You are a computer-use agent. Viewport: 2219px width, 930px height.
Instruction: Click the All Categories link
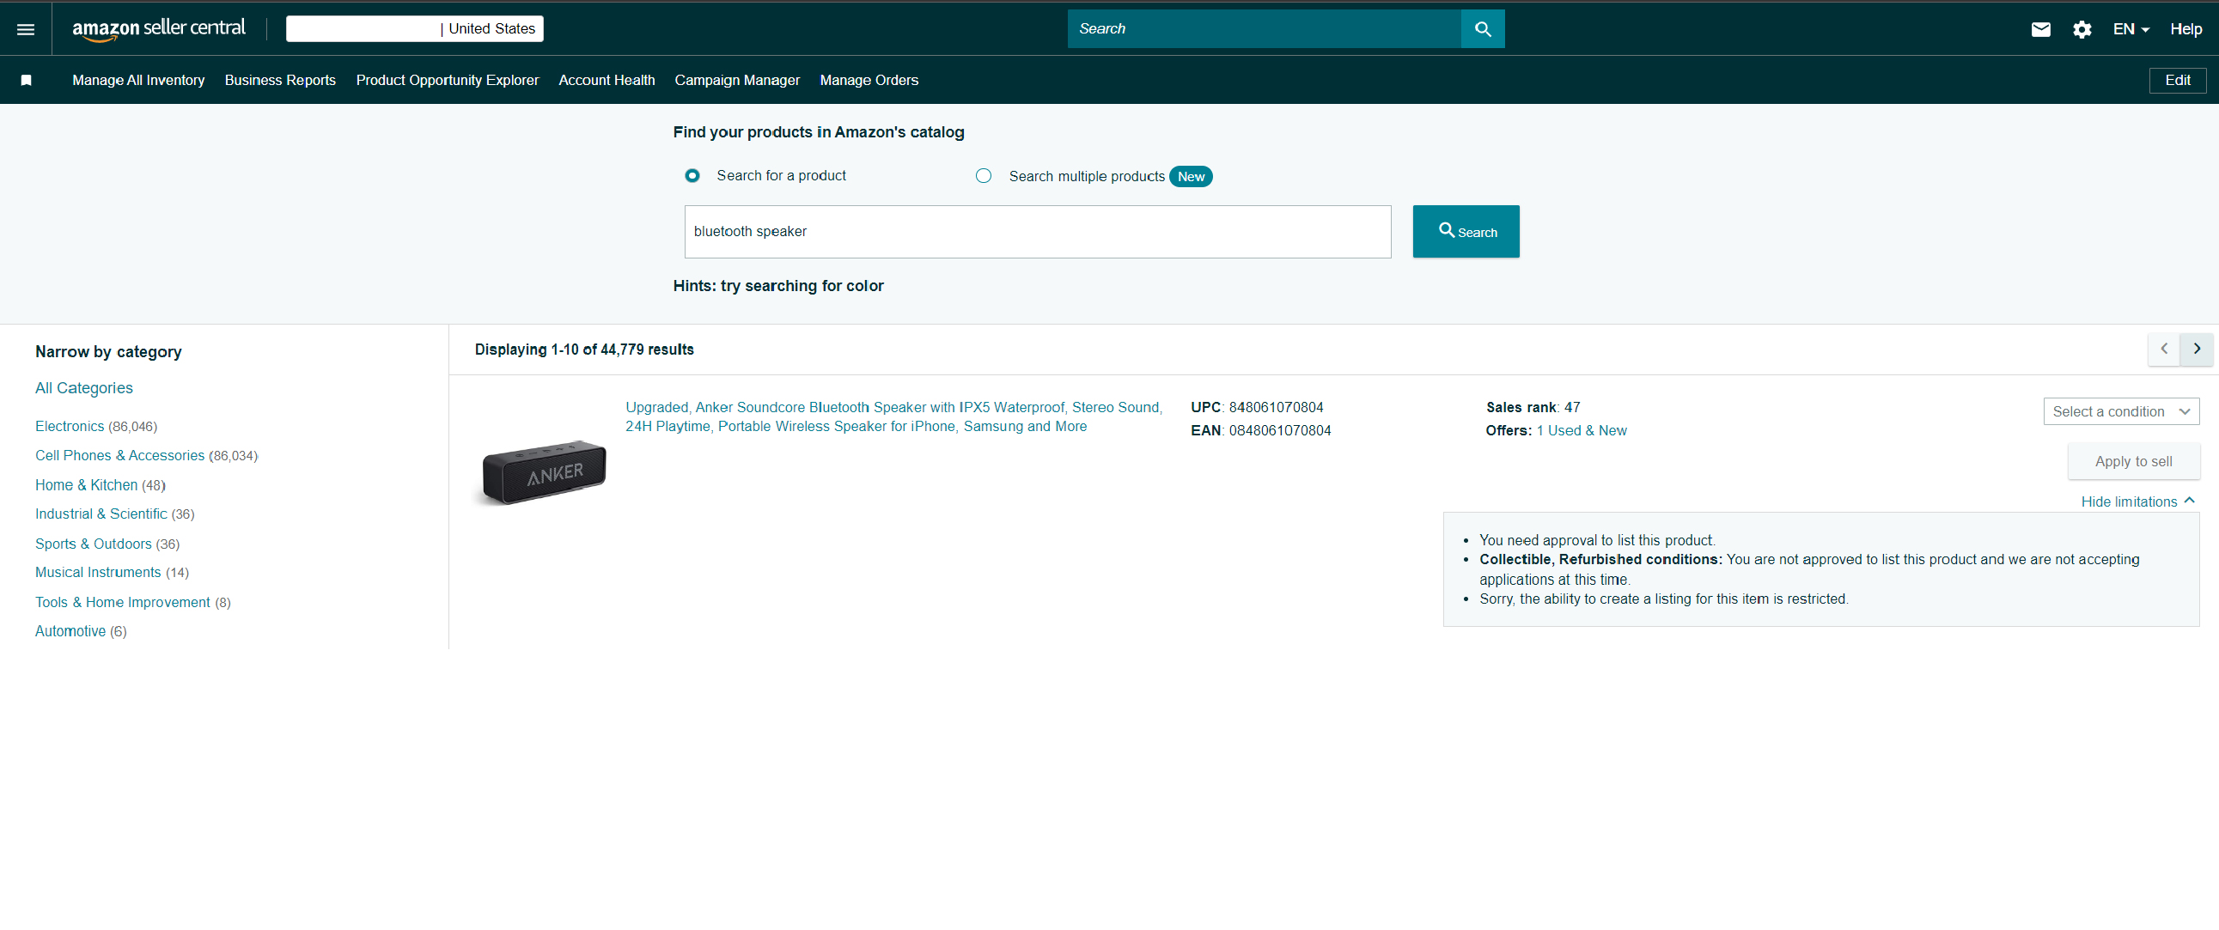(x=84, y=388)
